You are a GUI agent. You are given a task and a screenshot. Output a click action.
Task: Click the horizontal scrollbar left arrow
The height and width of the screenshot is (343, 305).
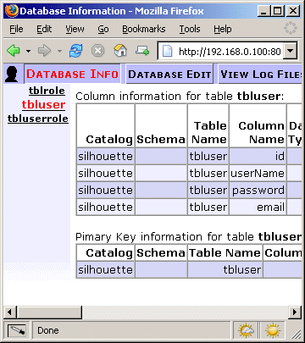[9, 313]
